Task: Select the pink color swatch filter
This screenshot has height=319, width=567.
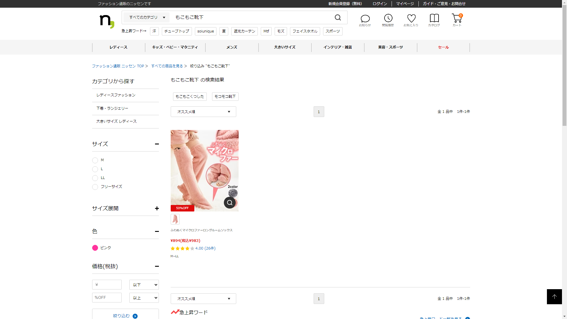Action: (x=95, y=248)
